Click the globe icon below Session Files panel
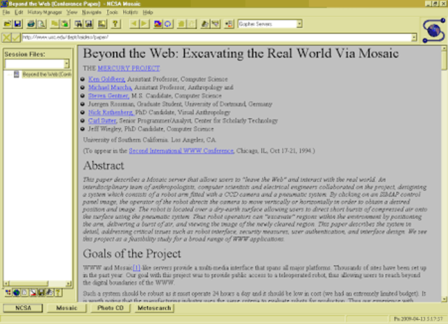 coord(16,293)
